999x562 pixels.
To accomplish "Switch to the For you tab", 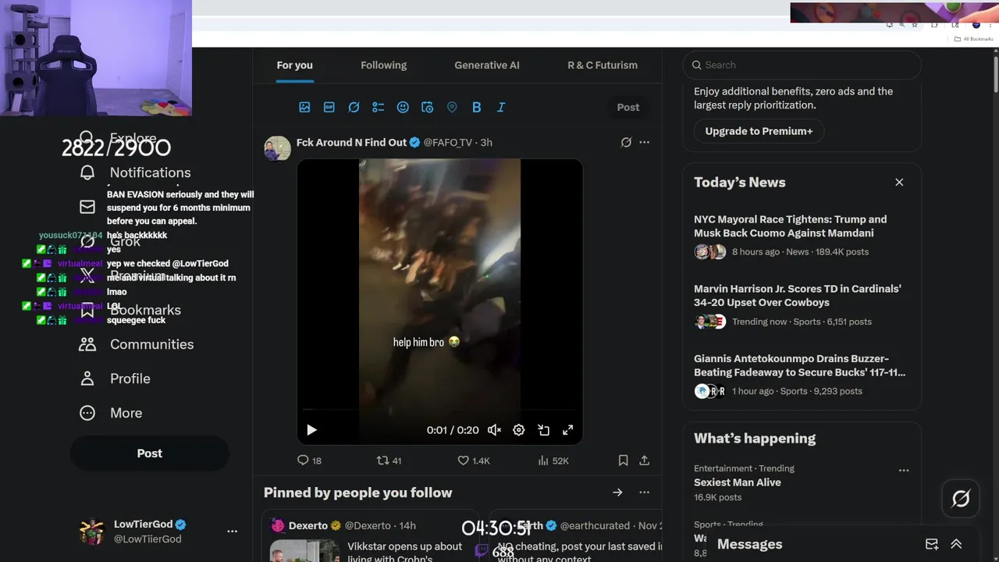I will click(x=294, y=66).
